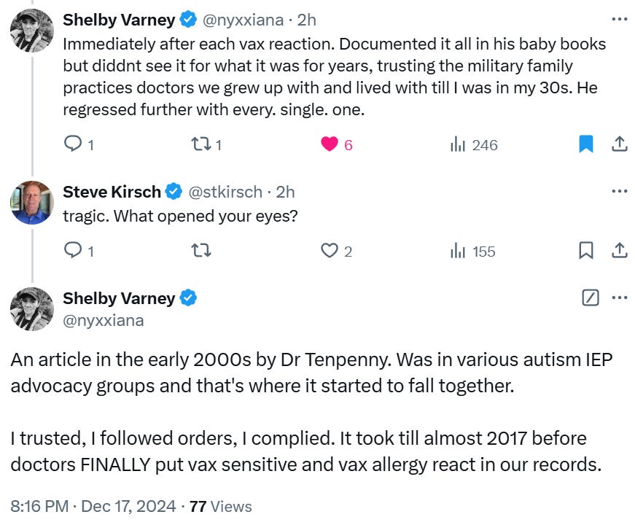Unlike the tweet with 6 likes
This screenshot has height=525, width=635.
(330, 144)
